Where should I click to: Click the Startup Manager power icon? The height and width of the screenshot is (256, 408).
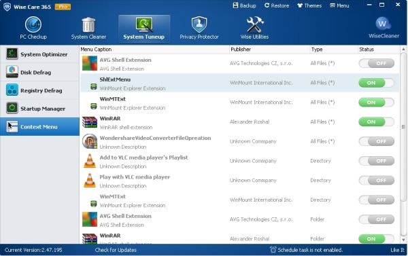click(x=12, y=108)
